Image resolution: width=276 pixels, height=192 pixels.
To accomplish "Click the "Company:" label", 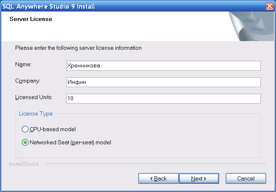I will 28,81.
